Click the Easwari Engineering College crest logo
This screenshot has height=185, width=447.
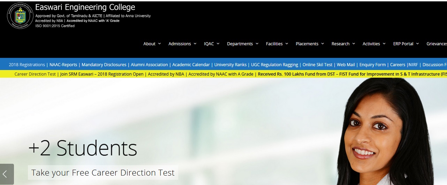click(x=20, y=16)
